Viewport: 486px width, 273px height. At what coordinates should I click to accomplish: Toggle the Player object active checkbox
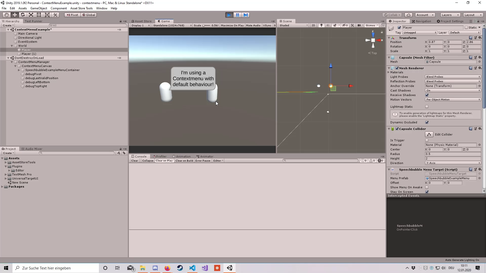[x=399, y=28]
